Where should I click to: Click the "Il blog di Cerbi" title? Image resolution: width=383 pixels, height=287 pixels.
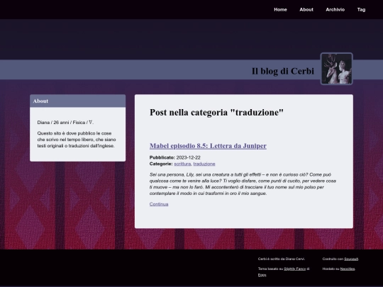(283, 71)
